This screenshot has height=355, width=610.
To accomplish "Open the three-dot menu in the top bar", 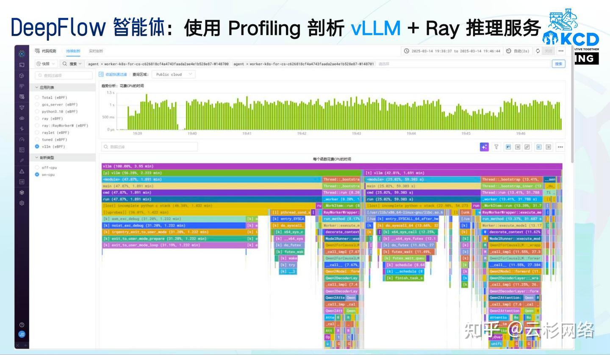I will coord(561,51).
